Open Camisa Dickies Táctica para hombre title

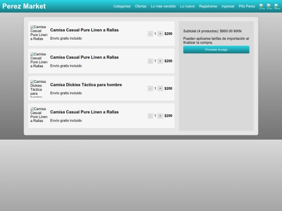[x=86, y=85]
